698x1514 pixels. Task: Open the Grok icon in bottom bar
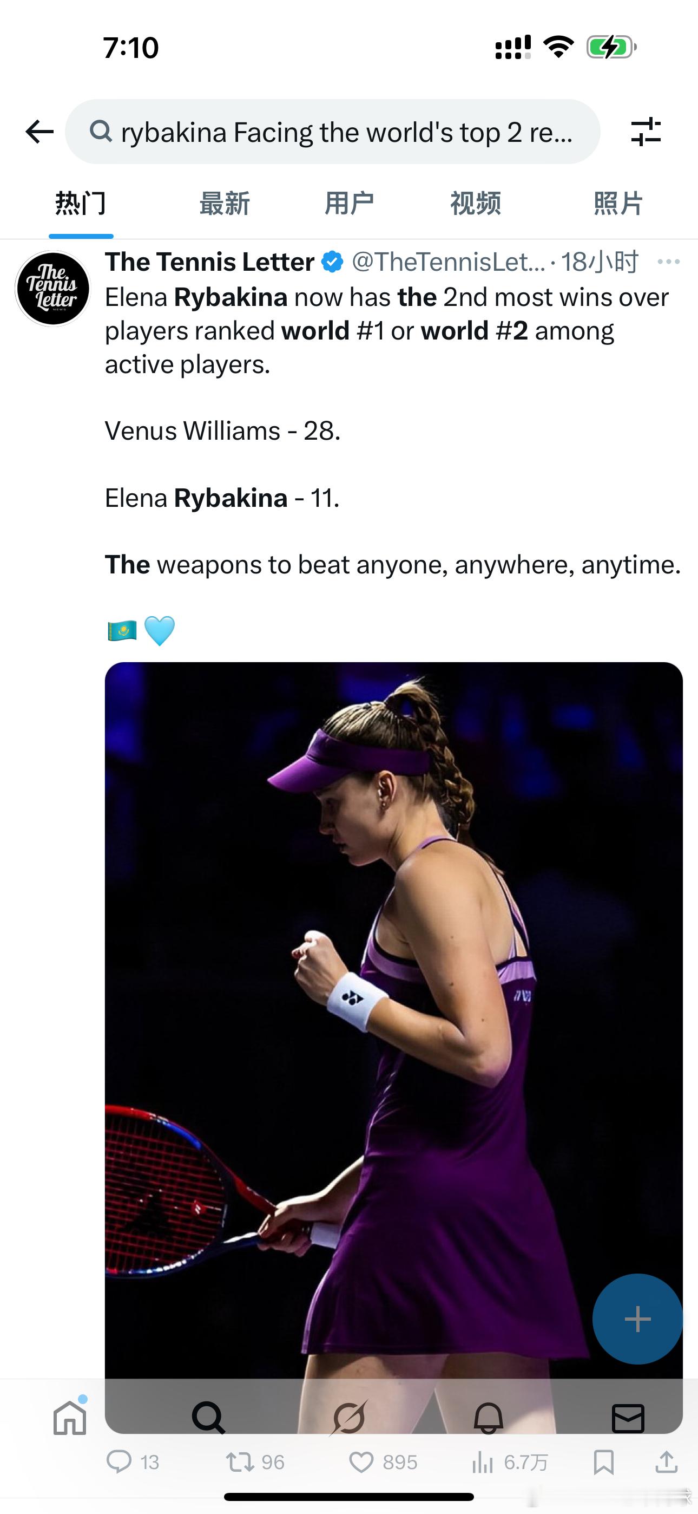click(349, 1417)
